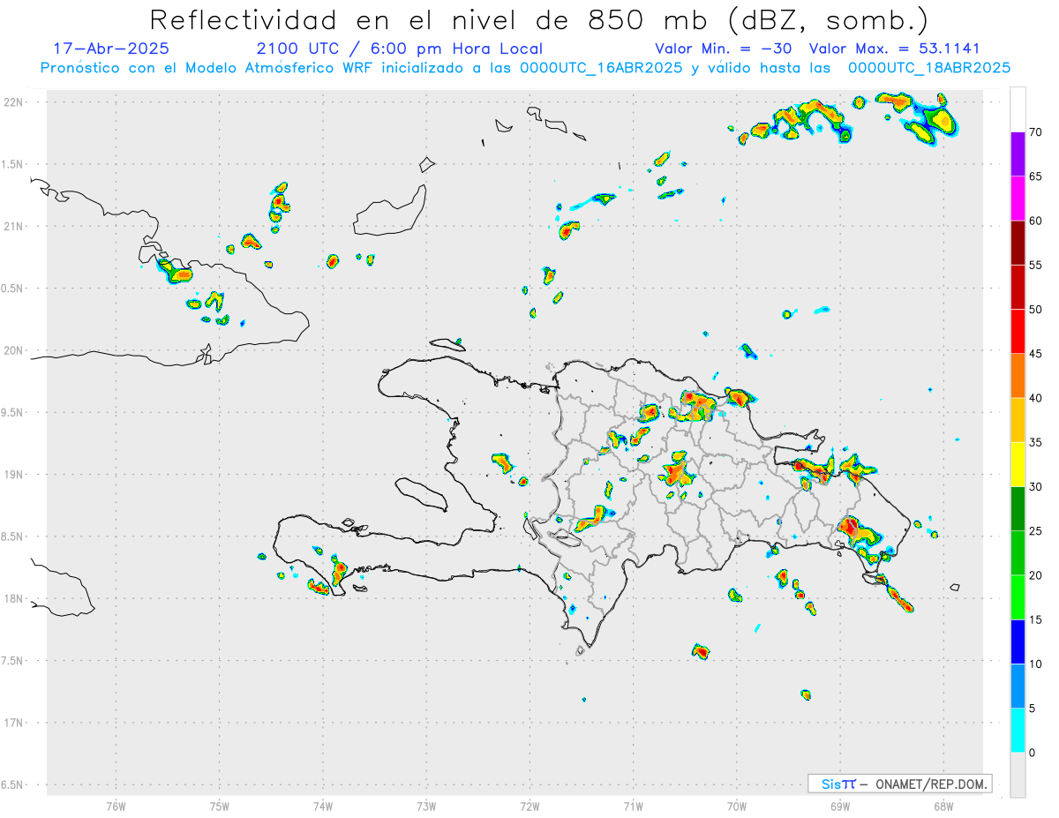Click the amber 35–40 dBZ colorbar segment
The width and height of the screenshot is (1059, 818).
pyautogui.click(x=1018, y=420)
